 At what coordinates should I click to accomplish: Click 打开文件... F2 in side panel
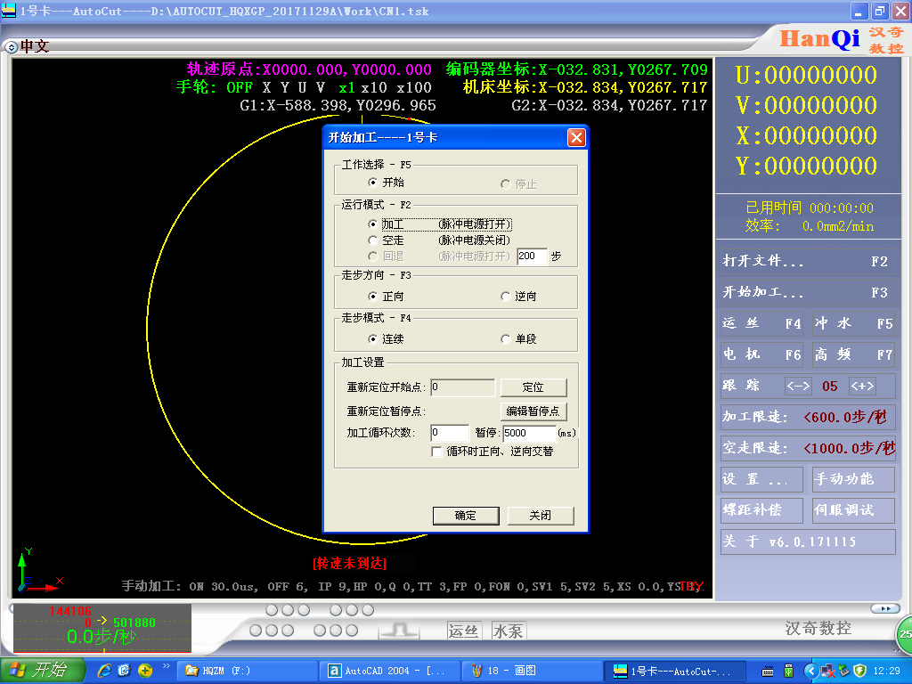pyautogui.click(x=807, y=262)
